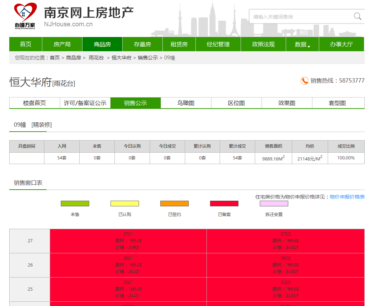Click the 南京网上房地产 site title
This screenshot has height=306, width=365.
click(x=89, y=12)
